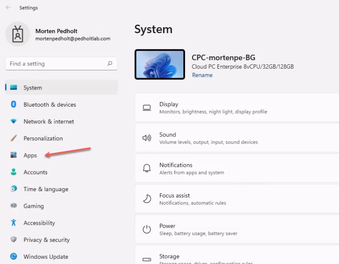Click the Notifications bell icon

pos(147,168)
